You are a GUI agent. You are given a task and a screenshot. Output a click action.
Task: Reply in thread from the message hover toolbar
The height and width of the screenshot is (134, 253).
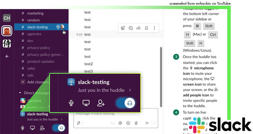131,28
